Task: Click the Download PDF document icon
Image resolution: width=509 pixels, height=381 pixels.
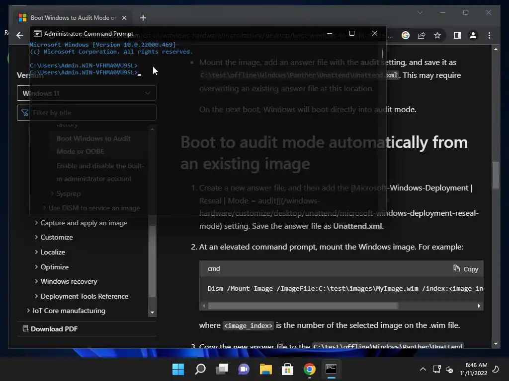Action: click(x=25, y=328)
